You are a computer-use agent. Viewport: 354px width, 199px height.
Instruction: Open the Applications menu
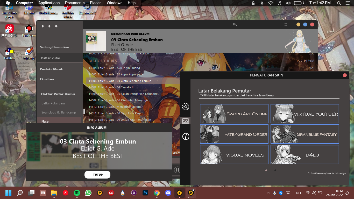coord(49,3)
